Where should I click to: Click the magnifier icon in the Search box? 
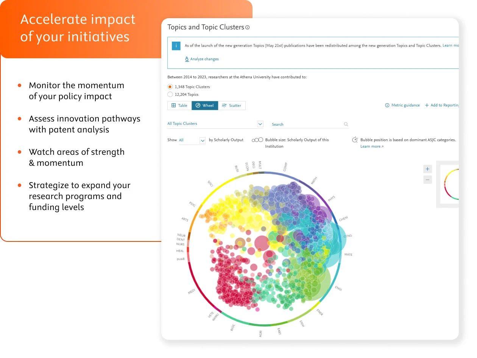[345, 124]
